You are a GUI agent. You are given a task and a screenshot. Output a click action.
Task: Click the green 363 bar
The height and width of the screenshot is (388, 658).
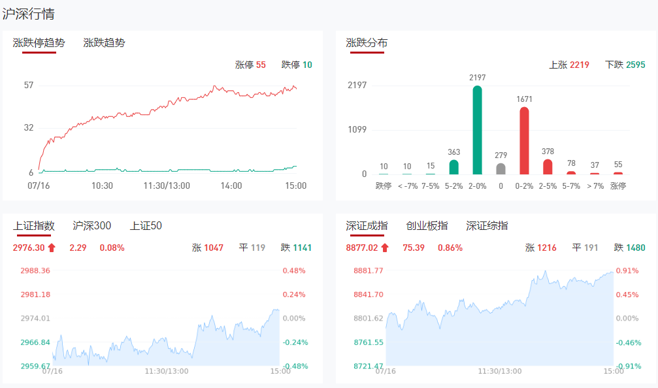[x=454, y=167]
